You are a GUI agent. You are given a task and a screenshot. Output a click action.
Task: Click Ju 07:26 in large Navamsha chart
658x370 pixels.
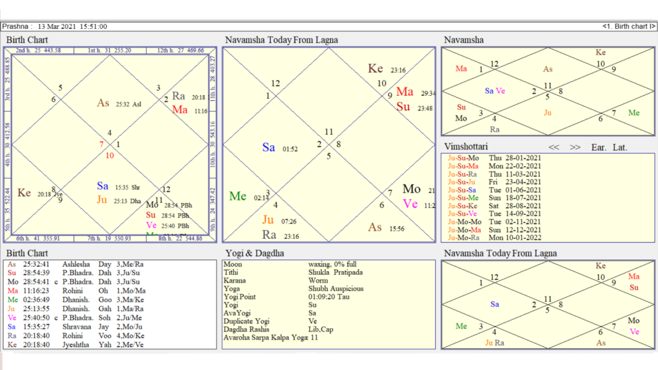coord(279,220)
